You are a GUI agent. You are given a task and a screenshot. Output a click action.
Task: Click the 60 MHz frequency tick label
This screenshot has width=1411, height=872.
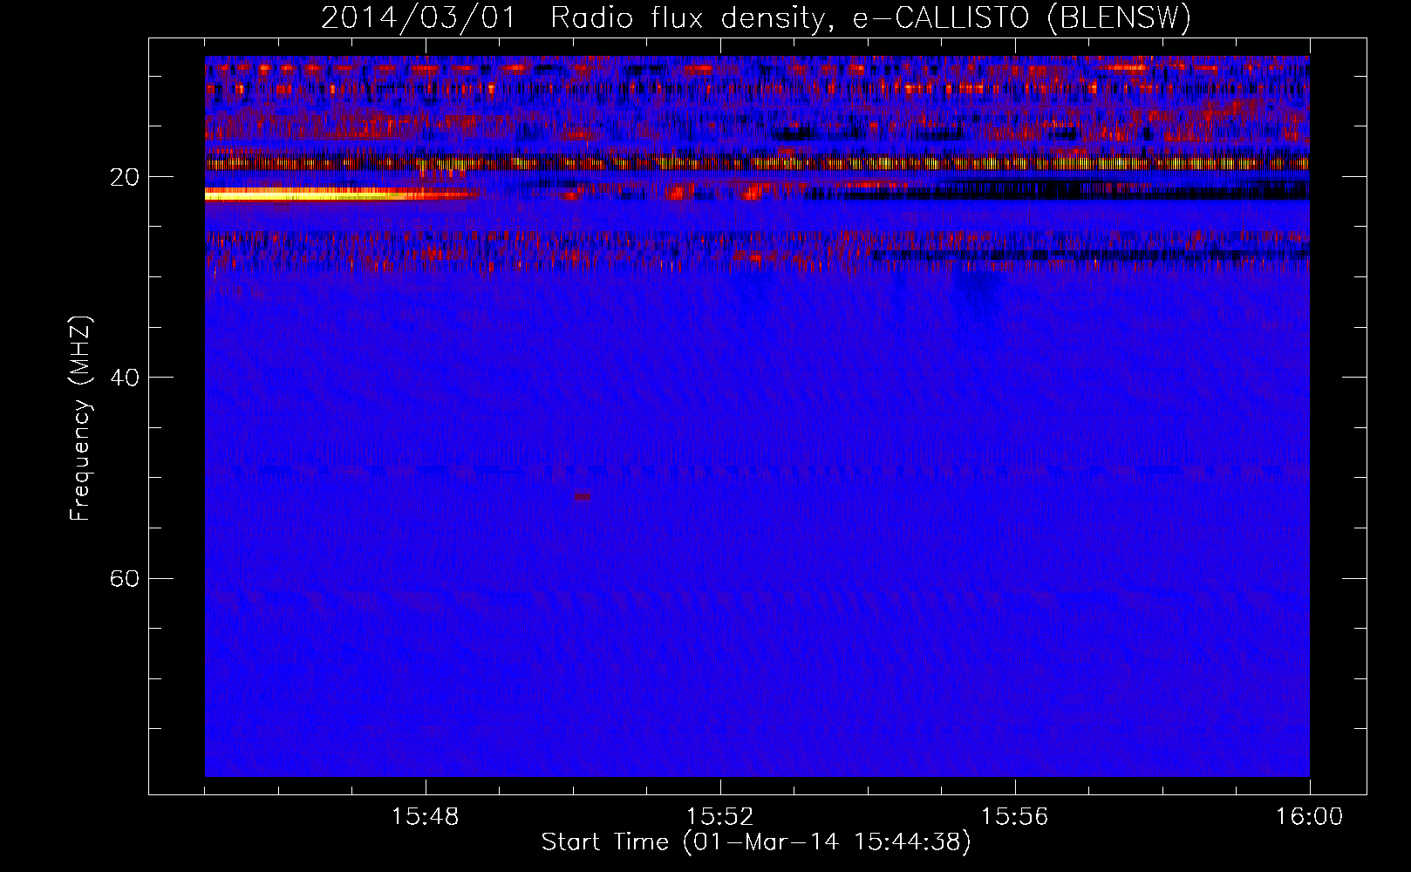tap(125, 578)
